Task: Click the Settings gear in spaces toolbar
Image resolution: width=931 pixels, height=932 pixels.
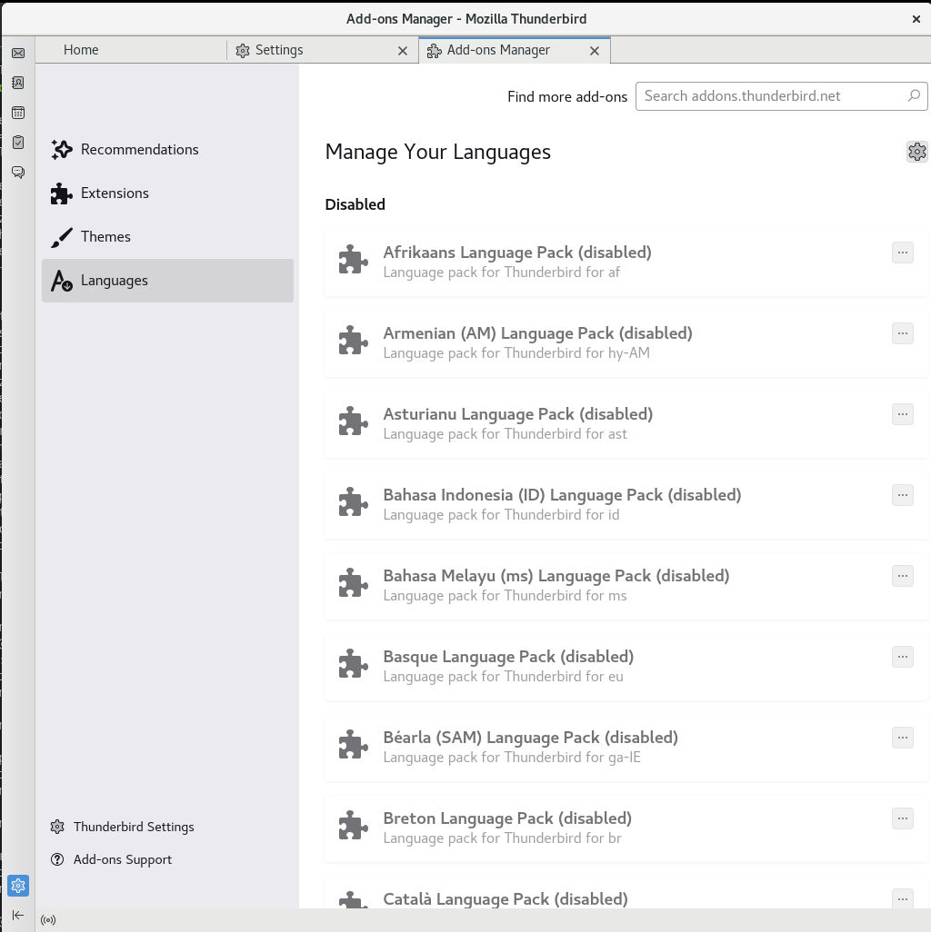Action: (x=17, y=886)
